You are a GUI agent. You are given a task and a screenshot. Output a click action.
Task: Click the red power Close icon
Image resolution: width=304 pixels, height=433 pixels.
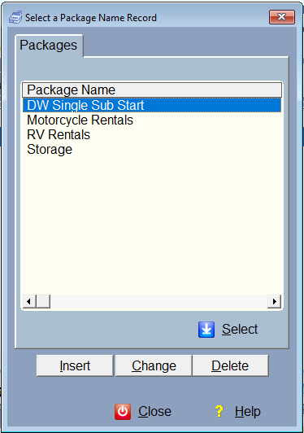(x=123, y=412)
